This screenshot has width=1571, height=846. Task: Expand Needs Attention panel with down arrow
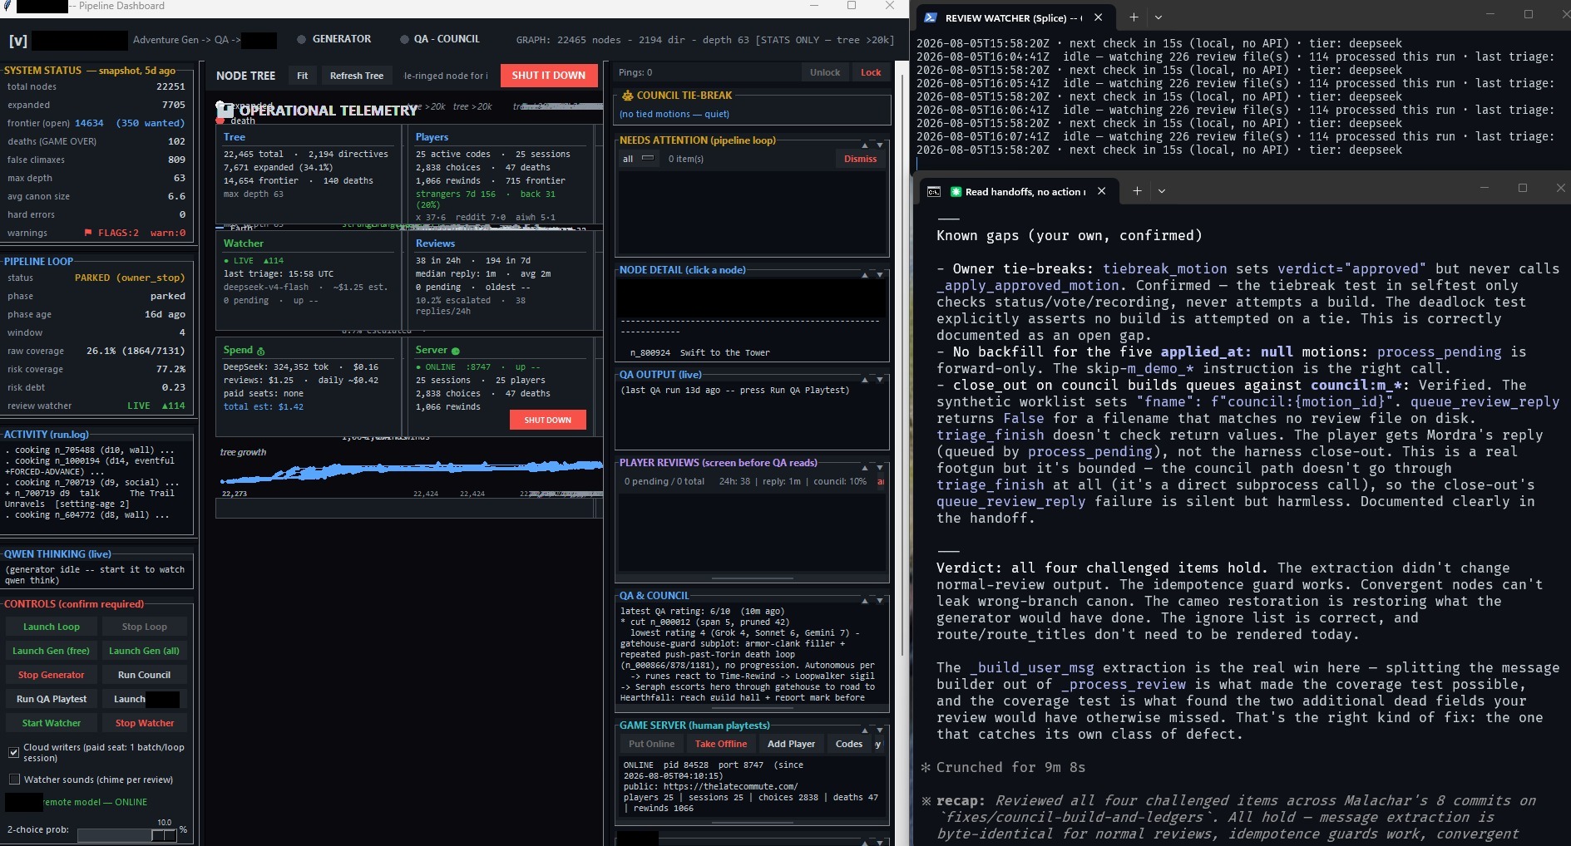pos(880,145)
